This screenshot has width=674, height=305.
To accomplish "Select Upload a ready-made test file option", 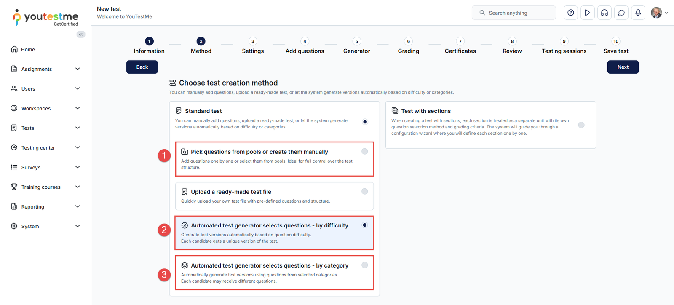I will click(x=365, y=191).
